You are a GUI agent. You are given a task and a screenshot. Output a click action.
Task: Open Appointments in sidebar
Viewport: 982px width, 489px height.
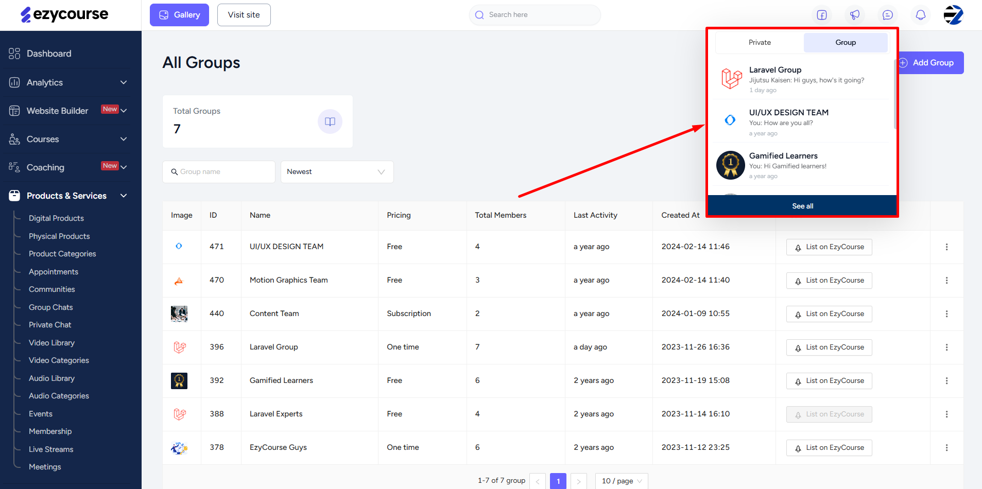(54, 272)
